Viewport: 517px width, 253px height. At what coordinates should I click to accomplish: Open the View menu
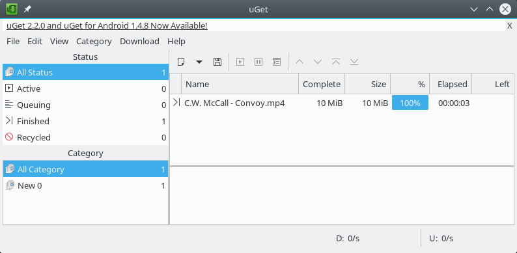59,41
